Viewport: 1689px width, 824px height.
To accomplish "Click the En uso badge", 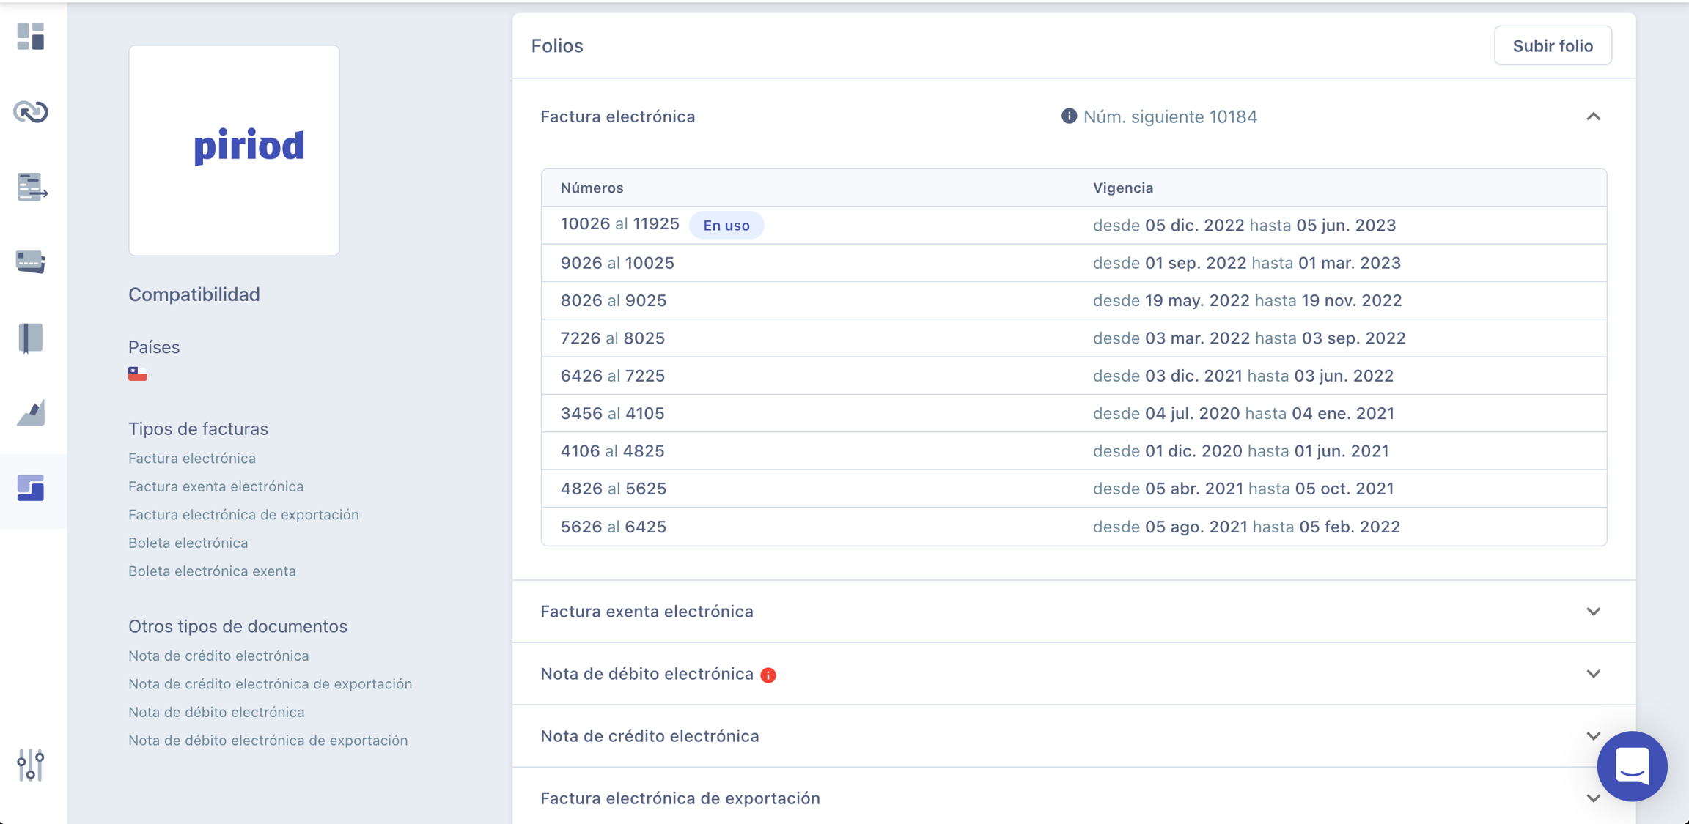I will point(726,226).
